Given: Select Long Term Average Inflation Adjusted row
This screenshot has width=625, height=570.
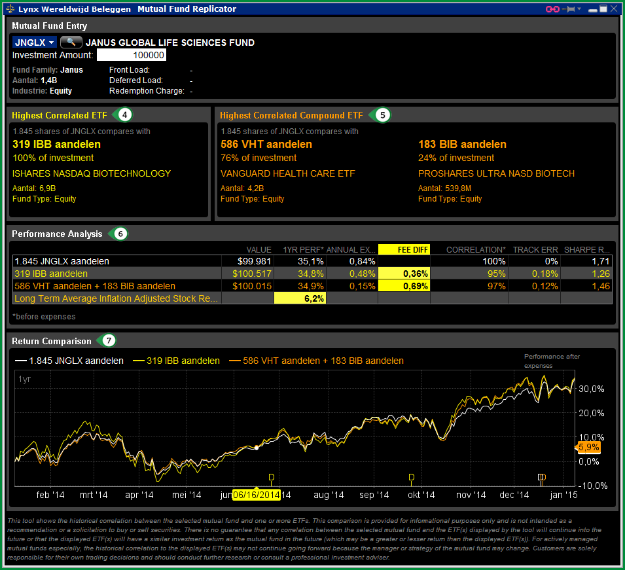Looking at the screenshot, I should [x=312, y=298].
